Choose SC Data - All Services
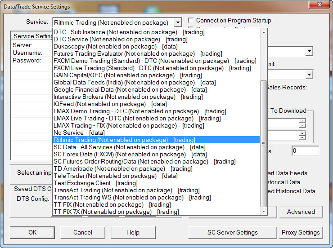 (x=156, y=147)
